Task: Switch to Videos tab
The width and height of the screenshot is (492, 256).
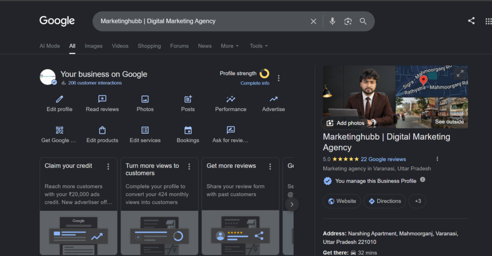Action: pos(120,46)
